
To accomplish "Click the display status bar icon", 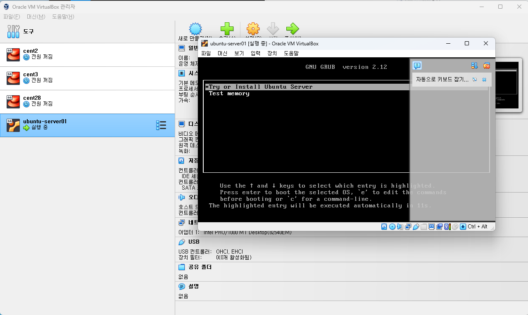I will (431, 227).
